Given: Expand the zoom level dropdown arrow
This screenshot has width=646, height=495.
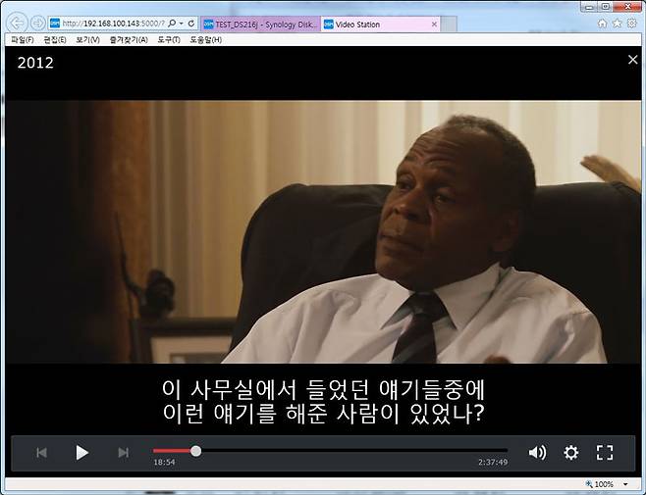Looking at the screenshot, I should (x=625, y=484).
